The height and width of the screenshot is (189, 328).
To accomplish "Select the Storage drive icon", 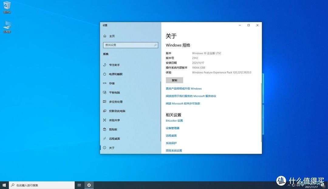I will (104, 83).
